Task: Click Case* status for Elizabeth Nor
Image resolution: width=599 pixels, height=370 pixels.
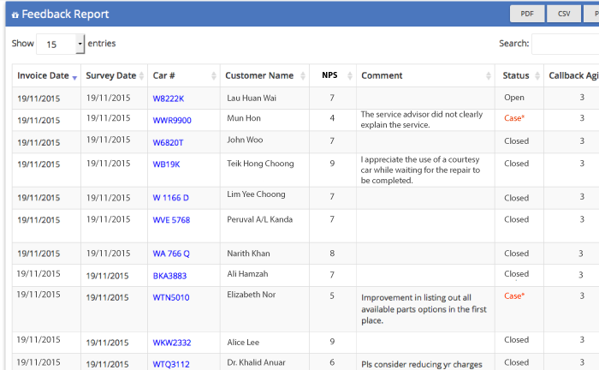Action: tap(514, 295)
